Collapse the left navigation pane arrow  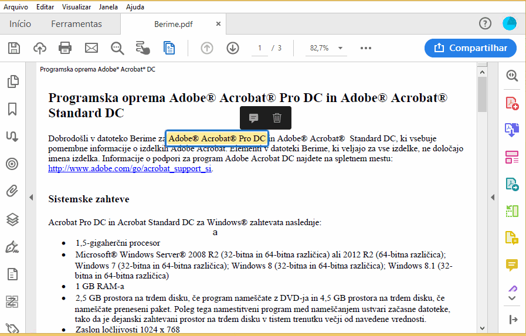tap(31, 198)
